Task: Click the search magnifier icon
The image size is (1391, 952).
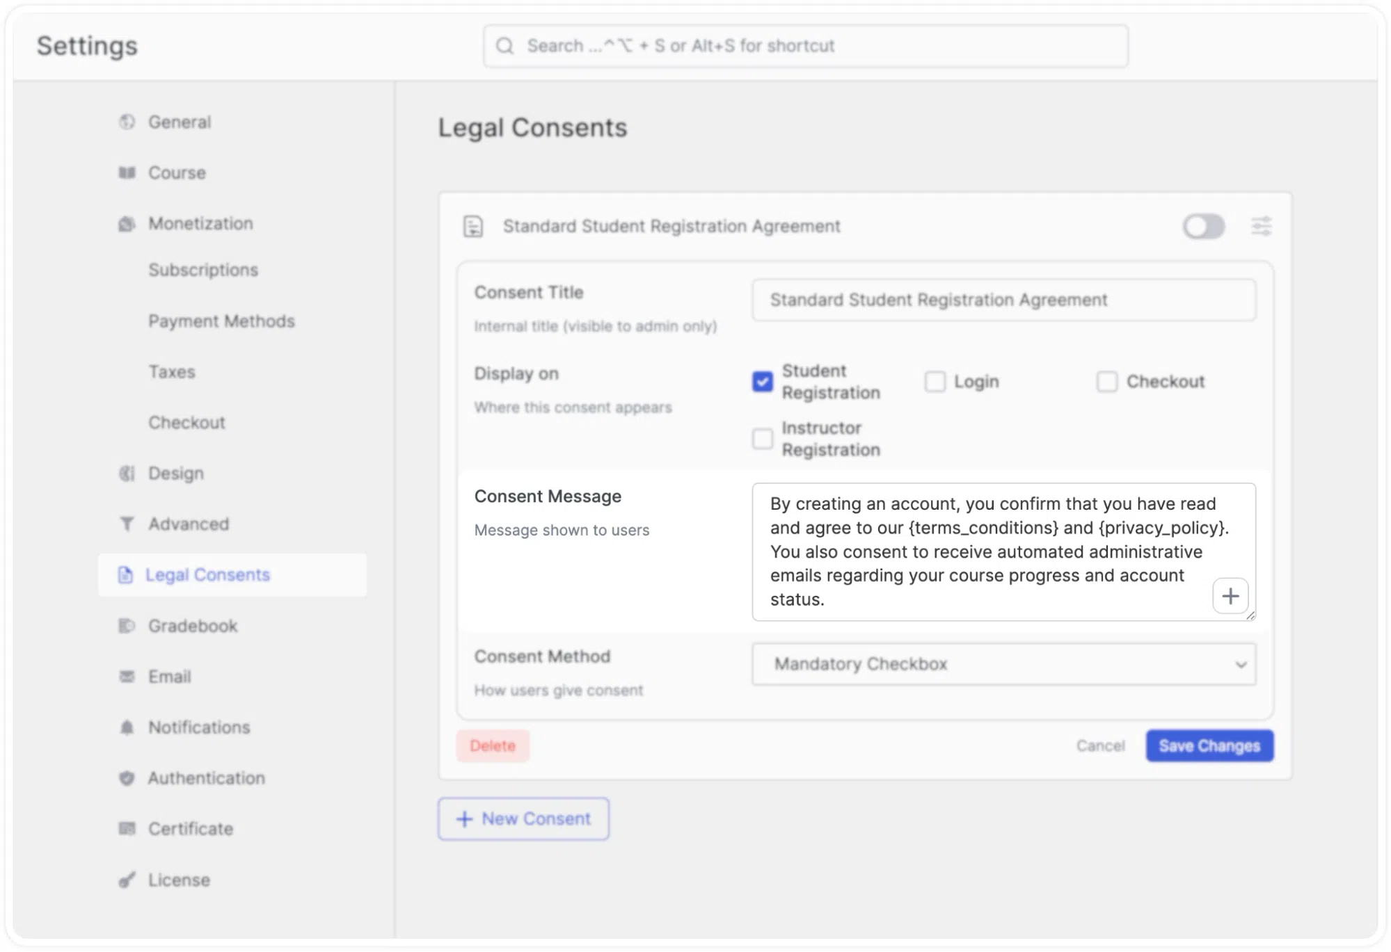Action: 504,46
